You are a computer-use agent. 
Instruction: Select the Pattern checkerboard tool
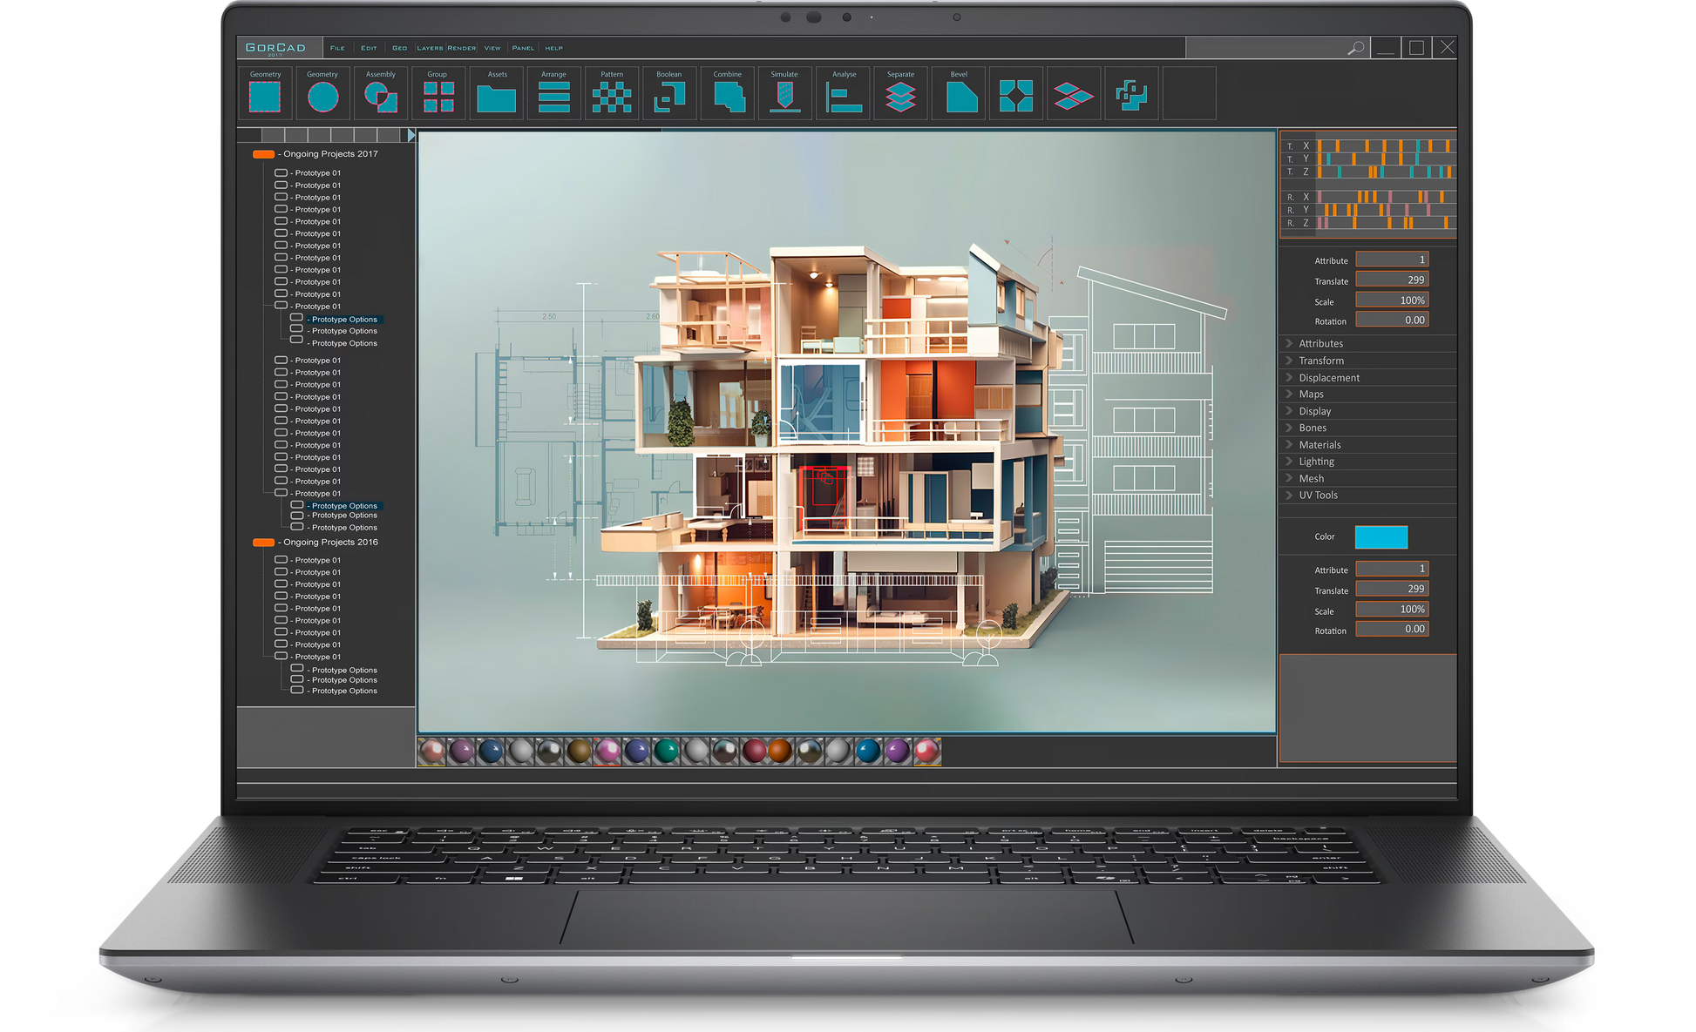coord(612,96)
